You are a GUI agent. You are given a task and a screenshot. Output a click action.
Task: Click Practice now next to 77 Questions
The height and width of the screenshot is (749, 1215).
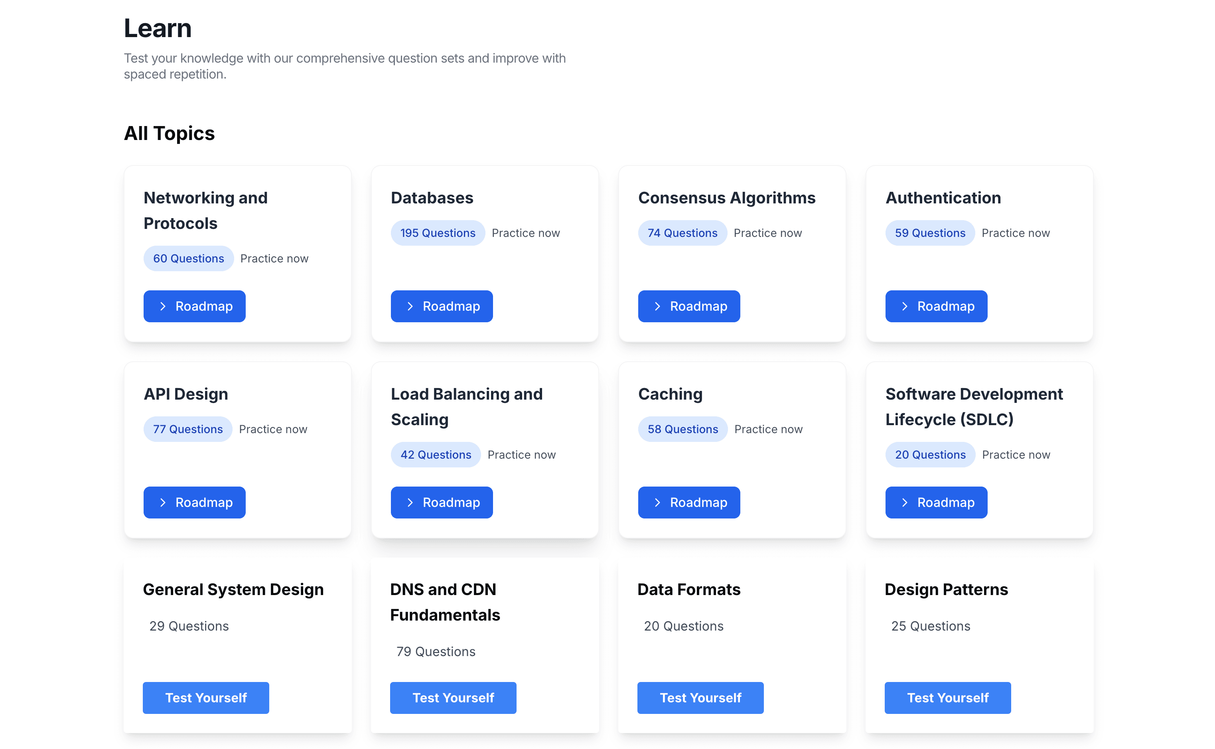(273, 429)
